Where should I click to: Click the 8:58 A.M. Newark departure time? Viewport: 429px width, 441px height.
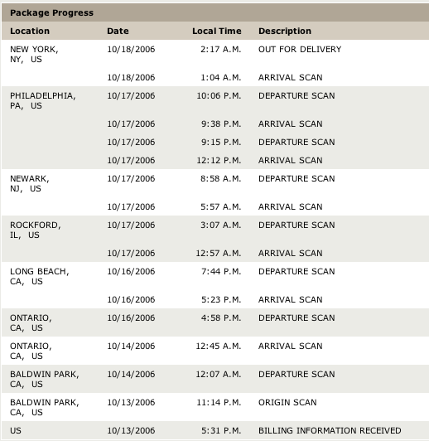pyautogui.click(x=221, y=178)
